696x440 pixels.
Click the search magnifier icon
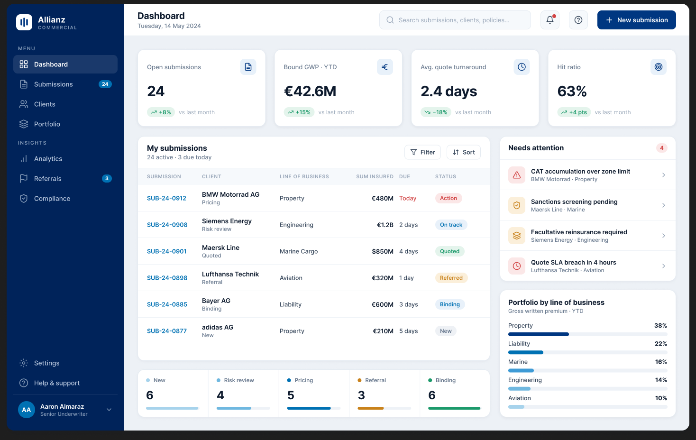click(390, 20)
